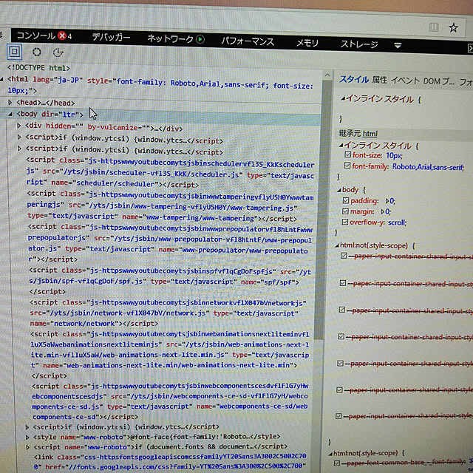Image resolution: width=473 pixels, height=473 pixels.
Task: Open the ネットワーク tab
Action: pos(171,38)
